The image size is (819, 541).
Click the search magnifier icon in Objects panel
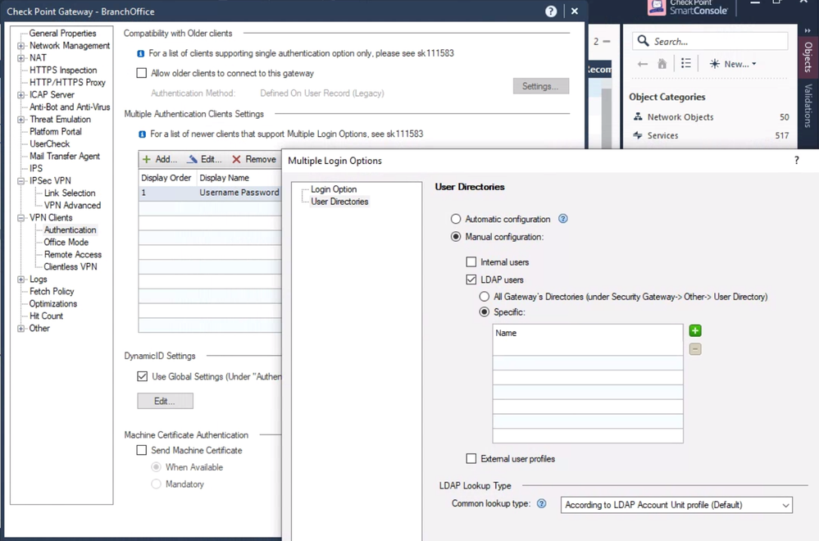click(x=644, y=41)
